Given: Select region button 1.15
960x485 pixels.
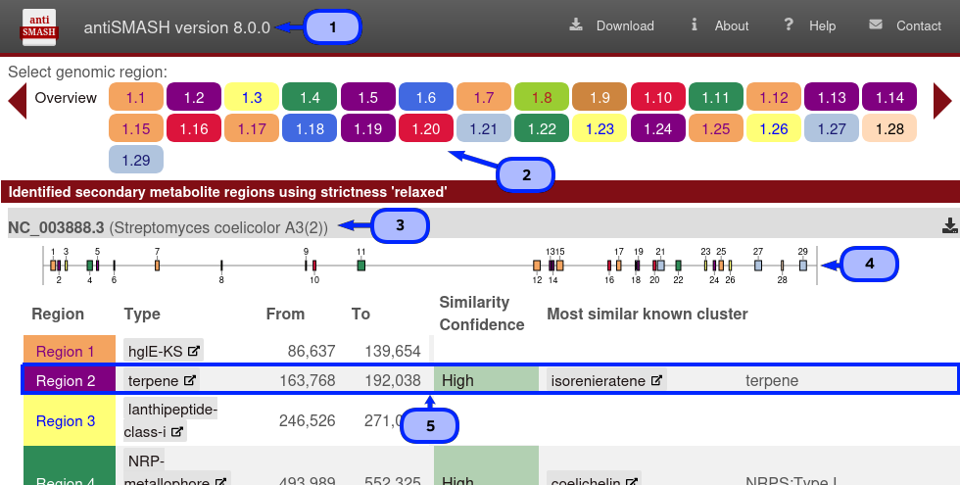Looking at the screenshot, I should coord(136,128).
